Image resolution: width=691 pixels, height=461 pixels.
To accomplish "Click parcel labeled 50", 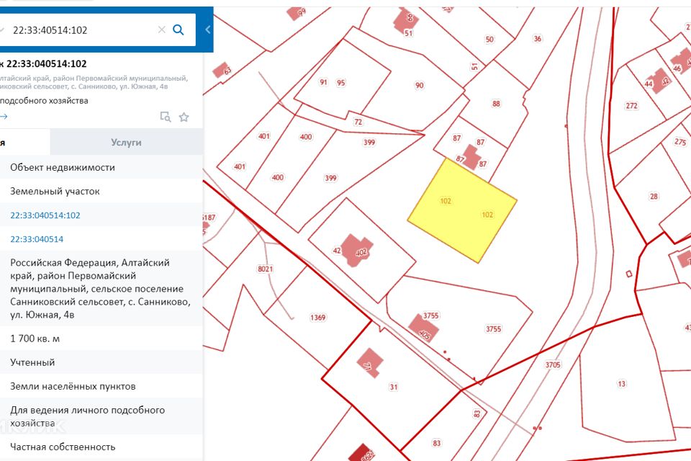I will [489, 40].
